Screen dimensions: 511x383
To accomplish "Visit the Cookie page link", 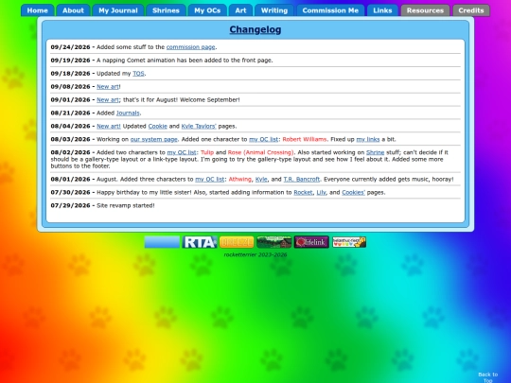I will [x=157, y=126].
